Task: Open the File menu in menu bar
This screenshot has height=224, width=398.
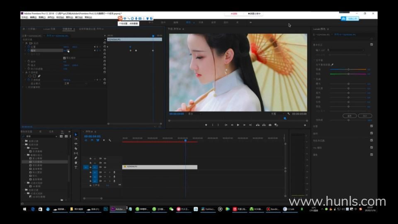Action: tap(24, 17)
